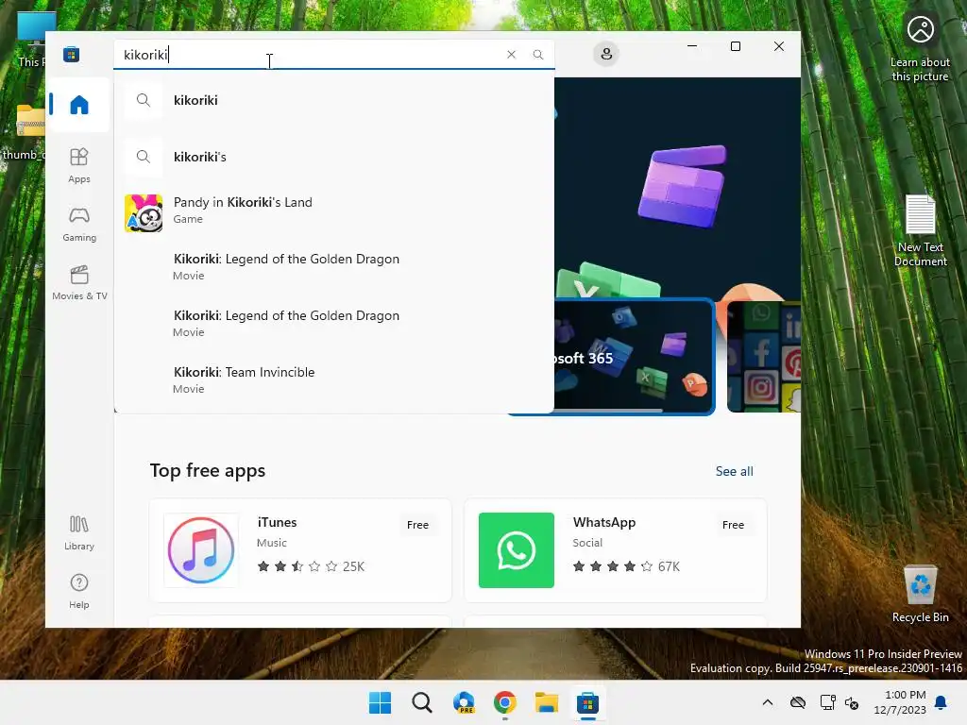Launch Google Chrome from taskbar
967x725 pixels.
coord(505,702)
